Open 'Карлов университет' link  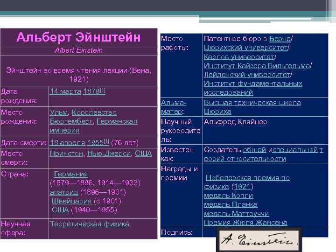tap(239, 57)
